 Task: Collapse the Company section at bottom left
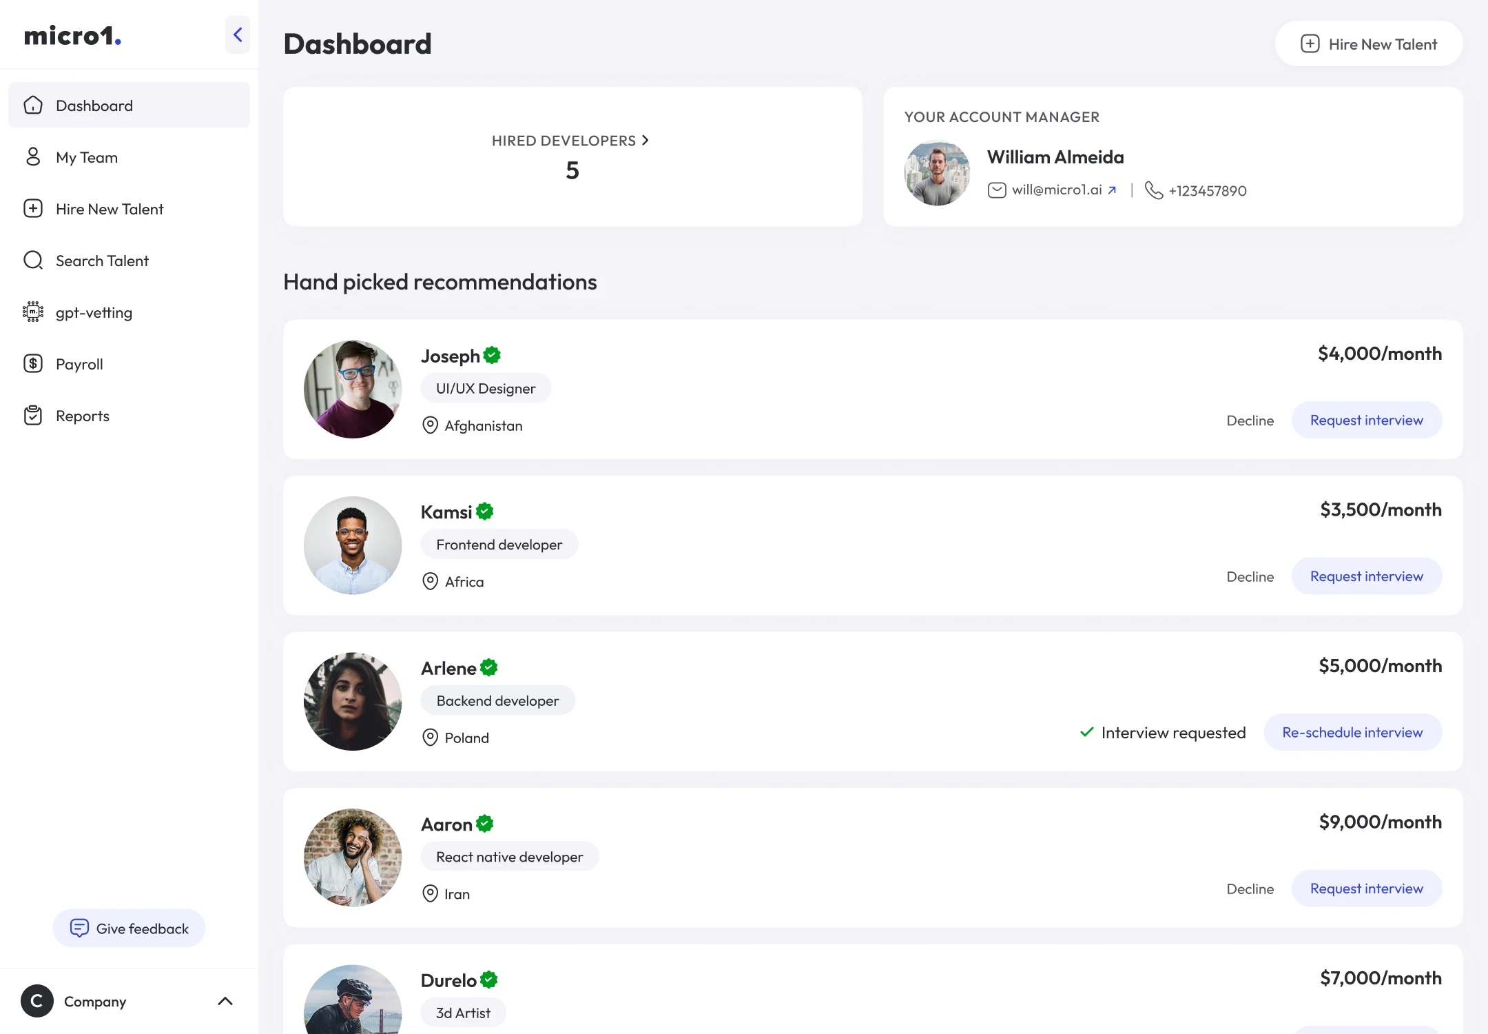225,1001
